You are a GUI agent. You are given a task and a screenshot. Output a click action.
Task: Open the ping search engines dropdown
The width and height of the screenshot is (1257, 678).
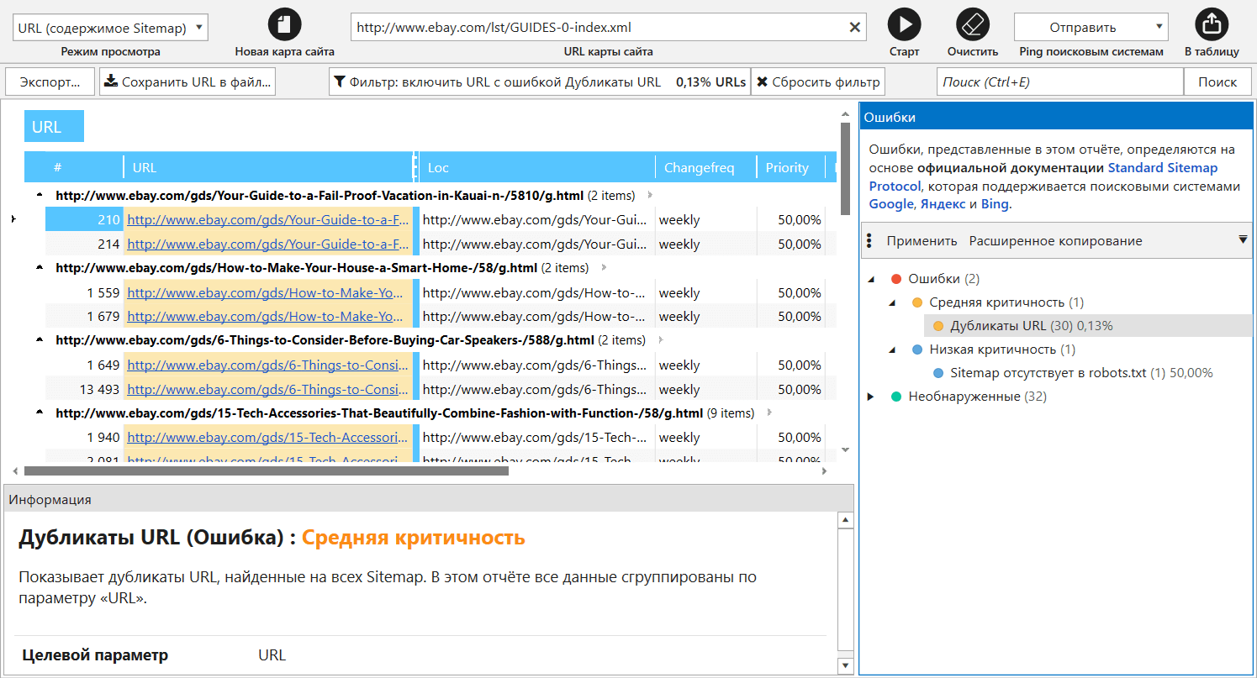[x=1091, y=27]
